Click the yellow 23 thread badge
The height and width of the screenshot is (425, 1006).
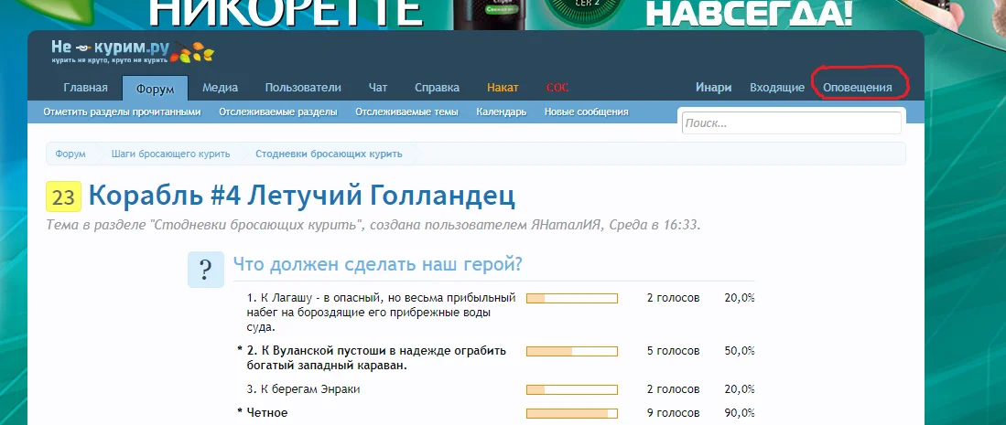[63, 197]
